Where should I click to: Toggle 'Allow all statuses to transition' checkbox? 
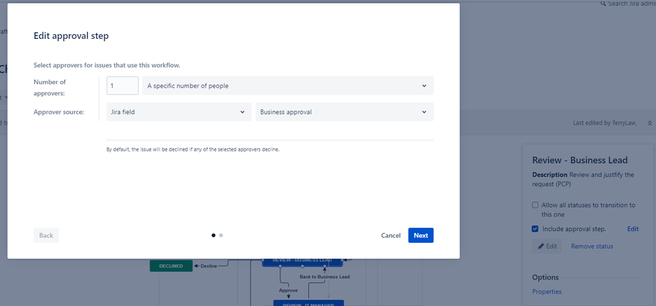pos(535,205)
